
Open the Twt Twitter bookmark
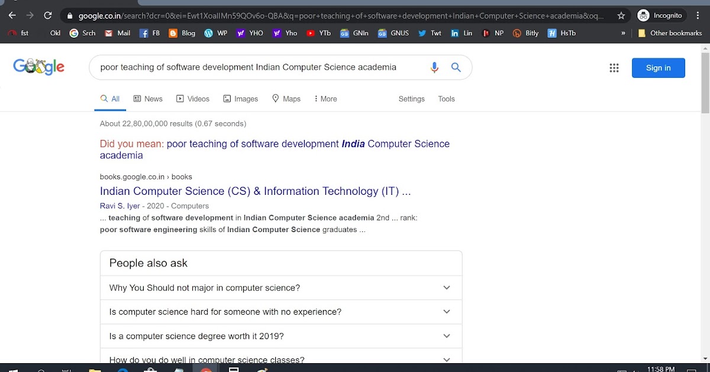(422, 33)
